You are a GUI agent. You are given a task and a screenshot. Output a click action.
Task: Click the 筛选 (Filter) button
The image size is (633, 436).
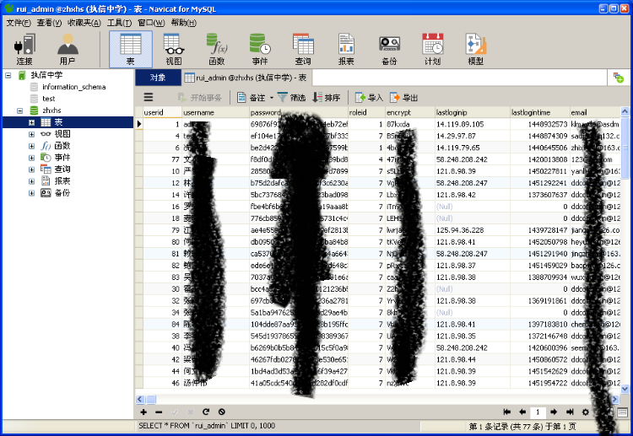291,98
